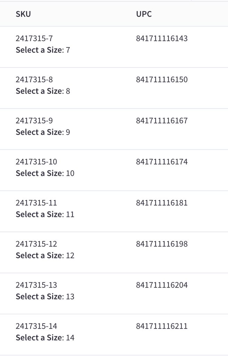Viewport: 228px width, 356px height.
Task: Select SKU 2417315-11 entry
Action: (36, 203)
